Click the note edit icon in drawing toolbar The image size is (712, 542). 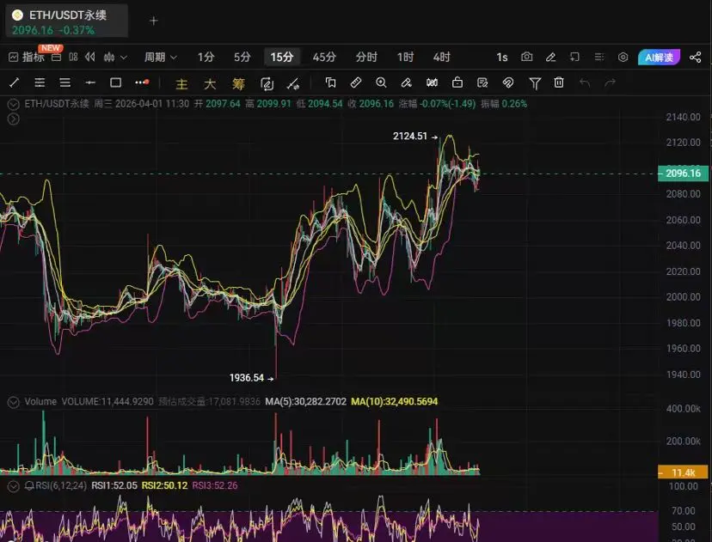coord(482,82)
